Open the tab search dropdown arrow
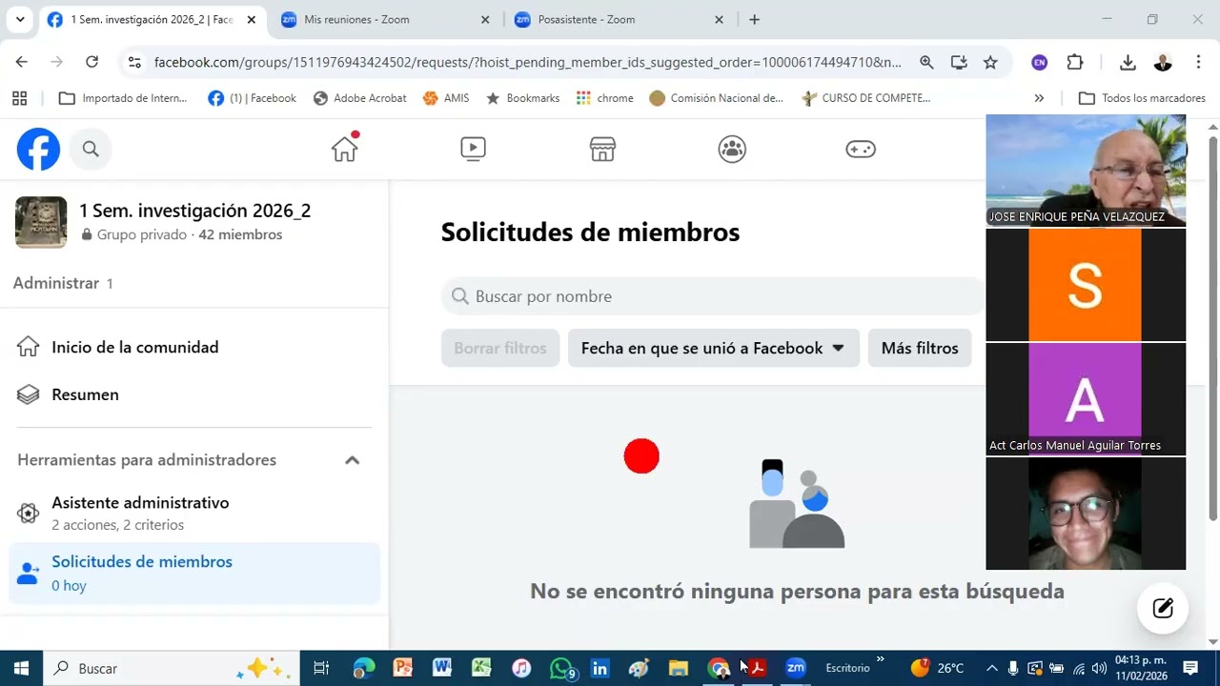The image size is (1220, 686). point(20,19)
